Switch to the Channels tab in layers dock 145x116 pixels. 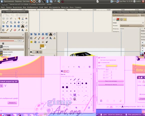coord(118,19)
